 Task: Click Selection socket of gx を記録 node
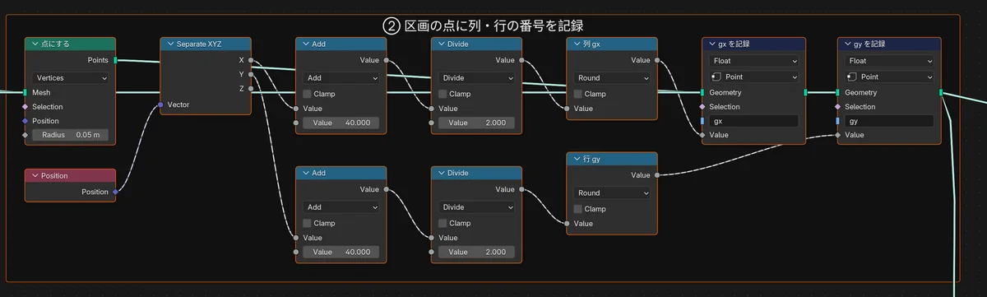[702, 106]
